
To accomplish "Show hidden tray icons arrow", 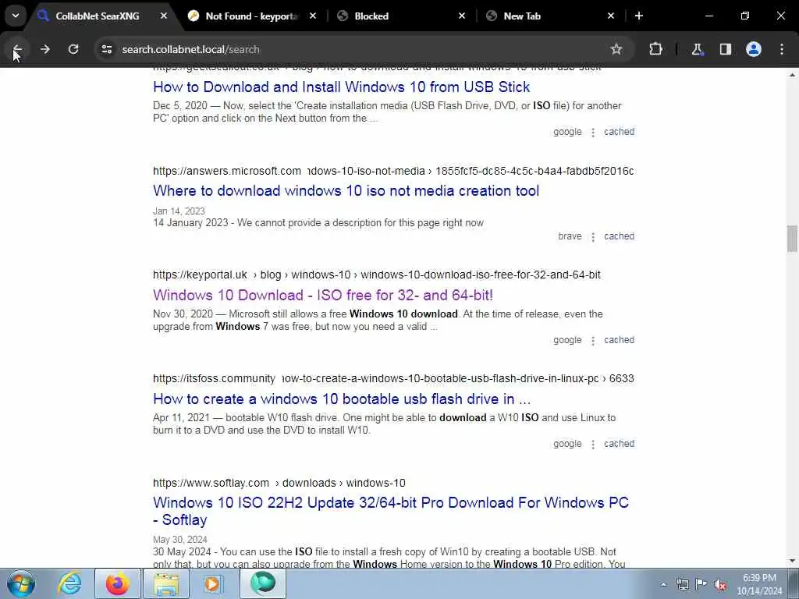I will (x=663, y=584).
